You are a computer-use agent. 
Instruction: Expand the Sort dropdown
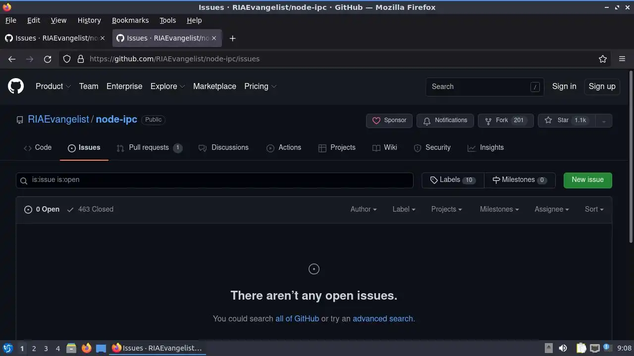click(594, 209)
